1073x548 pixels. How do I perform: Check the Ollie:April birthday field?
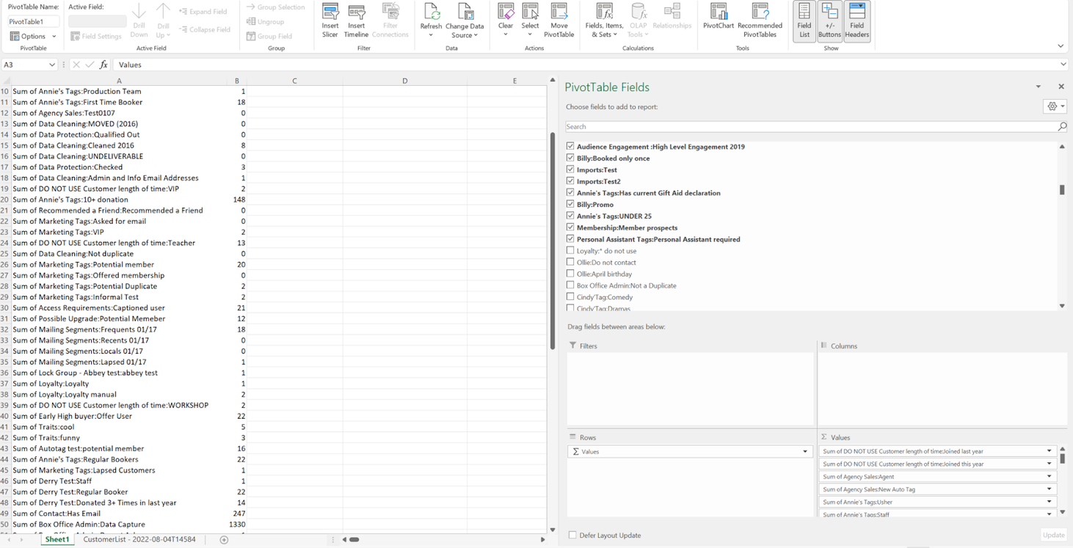point(570,274)
